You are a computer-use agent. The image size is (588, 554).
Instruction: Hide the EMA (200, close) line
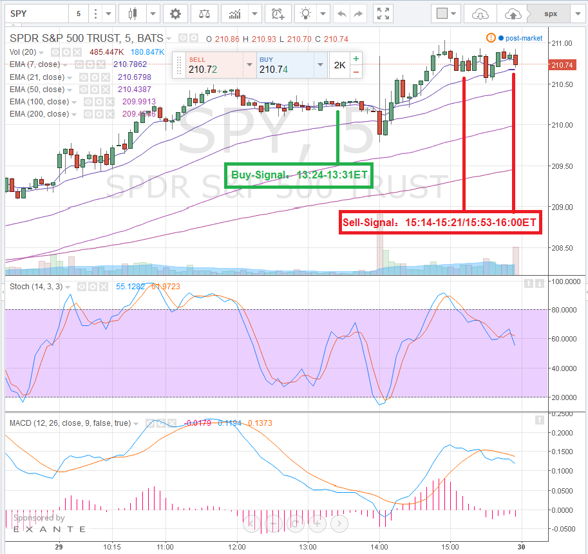click(88, 114)
